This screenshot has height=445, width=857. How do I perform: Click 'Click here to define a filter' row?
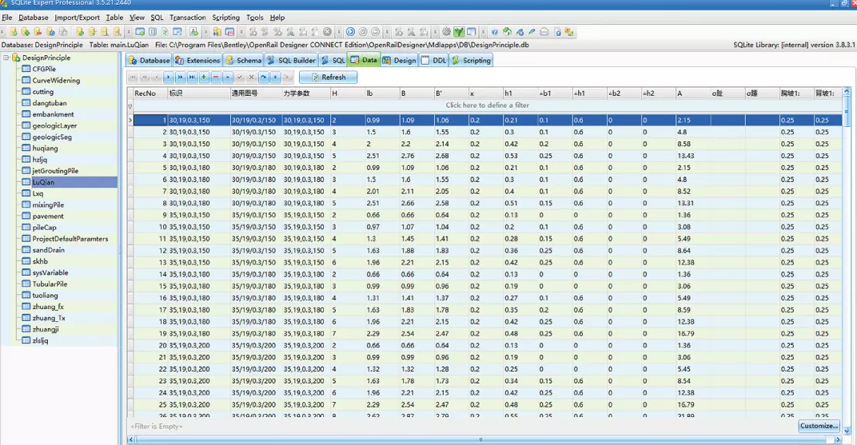coord(487,105)
